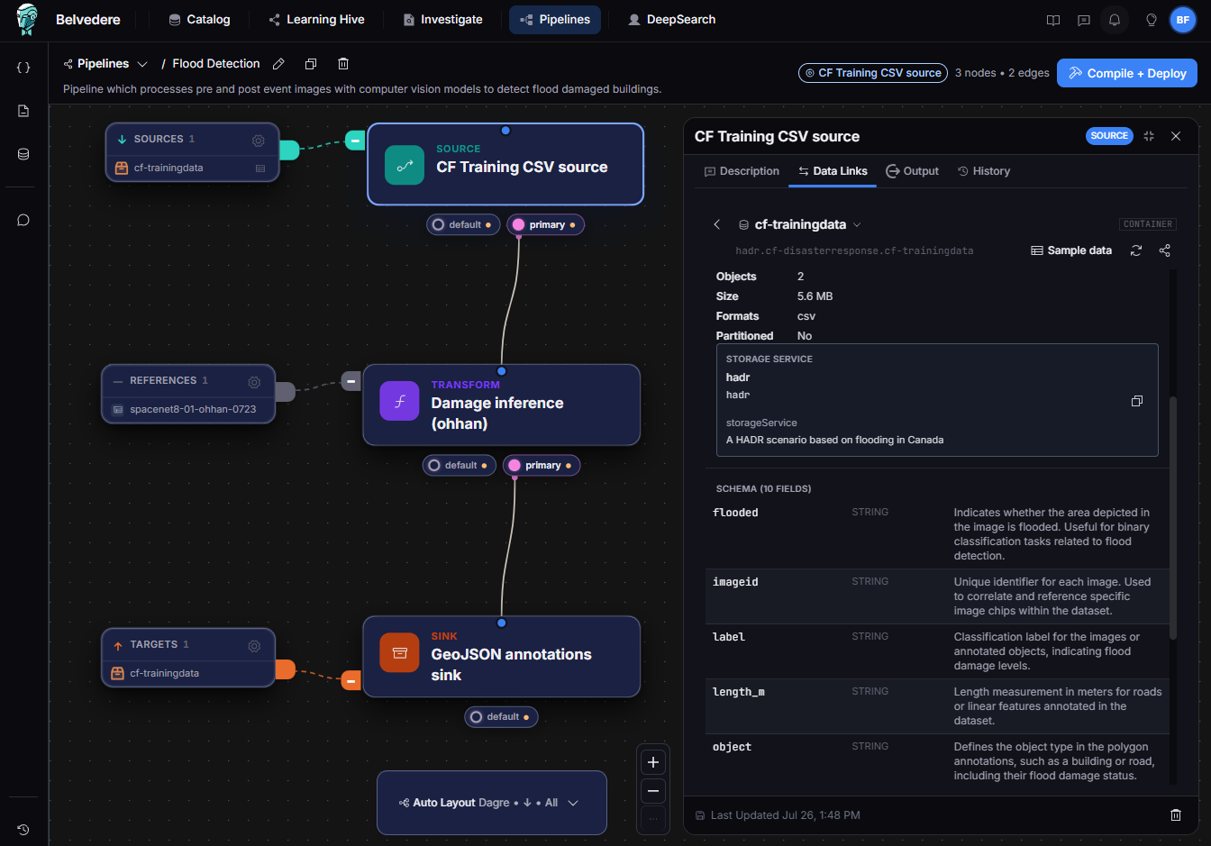Zoom out on the pipeline canvas
The image size is (1211, 846).
click(653, 792)
